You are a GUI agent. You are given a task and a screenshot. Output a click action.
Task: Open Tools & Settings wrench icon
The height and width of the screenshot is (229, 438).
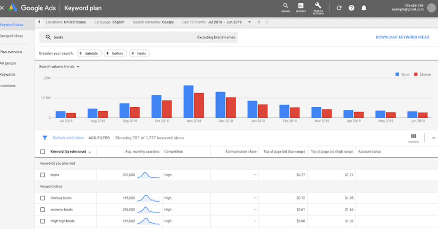point(318,6)
